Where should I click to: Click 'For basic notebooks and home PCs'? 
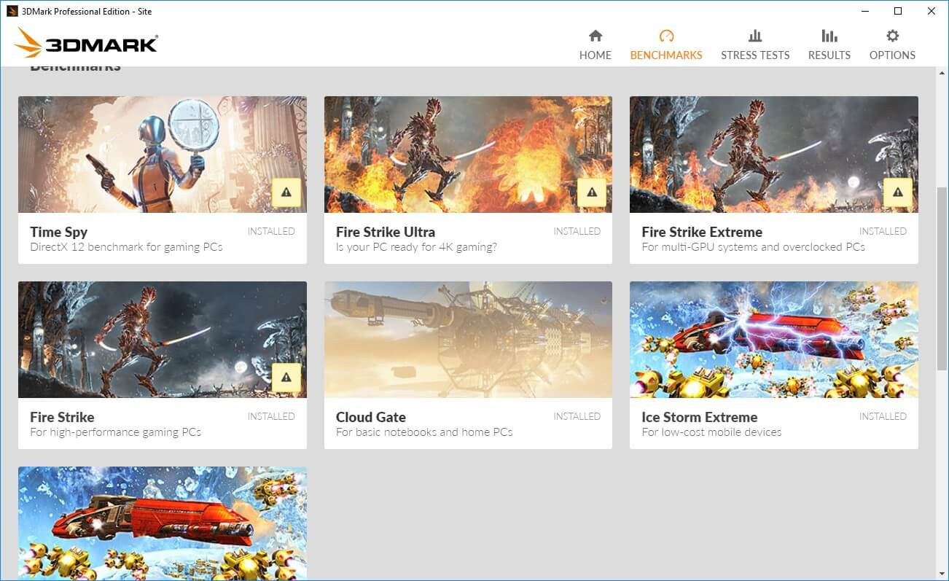click(x=424, y=432)
